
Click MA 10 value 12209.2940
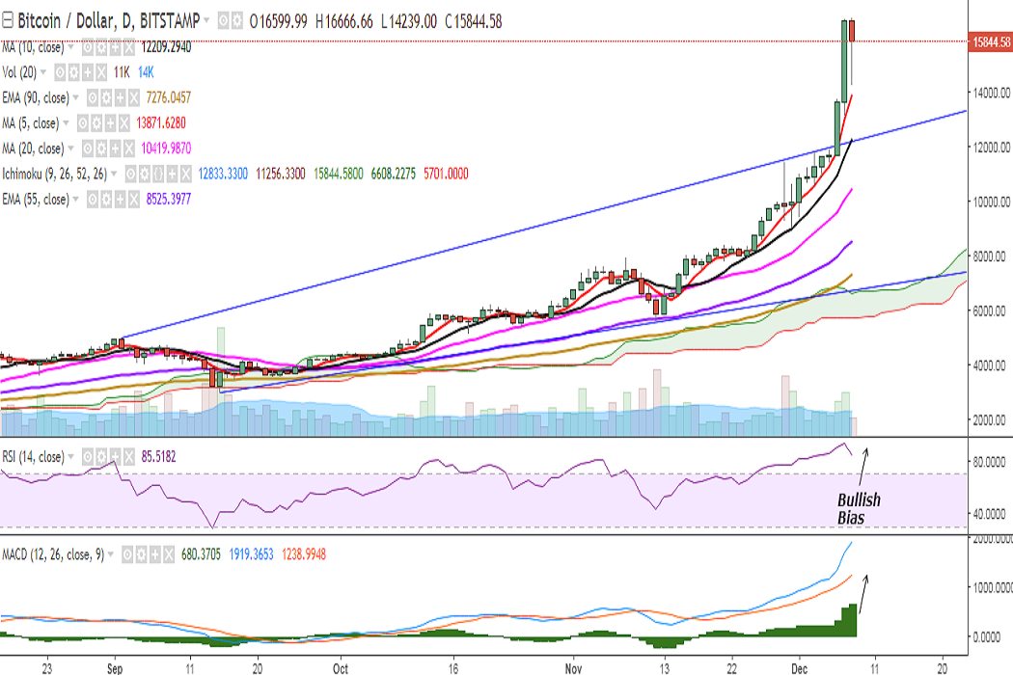pyautogui.click(x=166, y=47)
